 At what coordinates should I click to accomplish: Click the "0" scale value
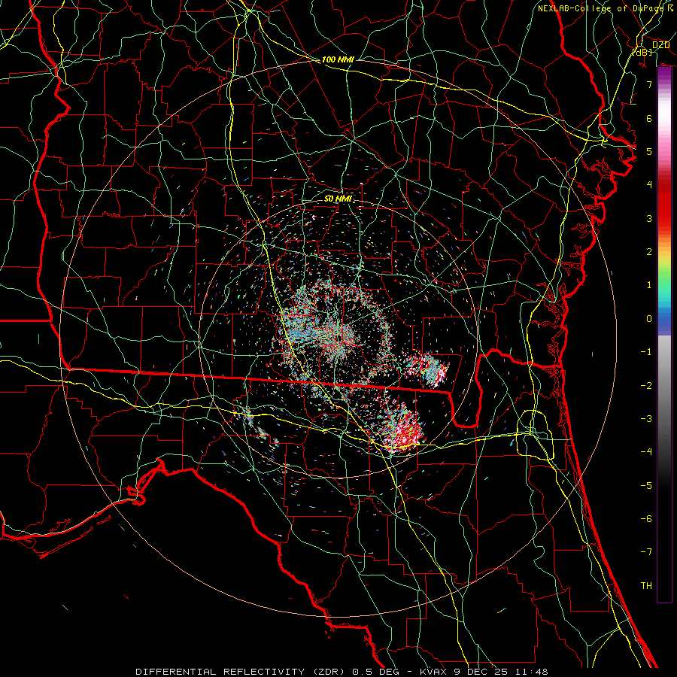click(649, 319)
